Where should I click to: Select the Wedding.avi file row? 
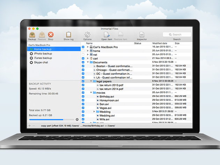pyautogui.click(x=137, y=115)
